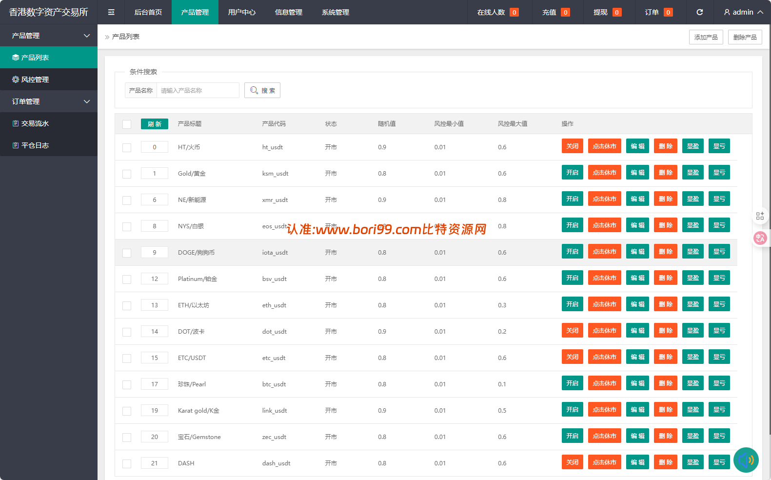Click the 添加产品 button

[x=706, y=37]
